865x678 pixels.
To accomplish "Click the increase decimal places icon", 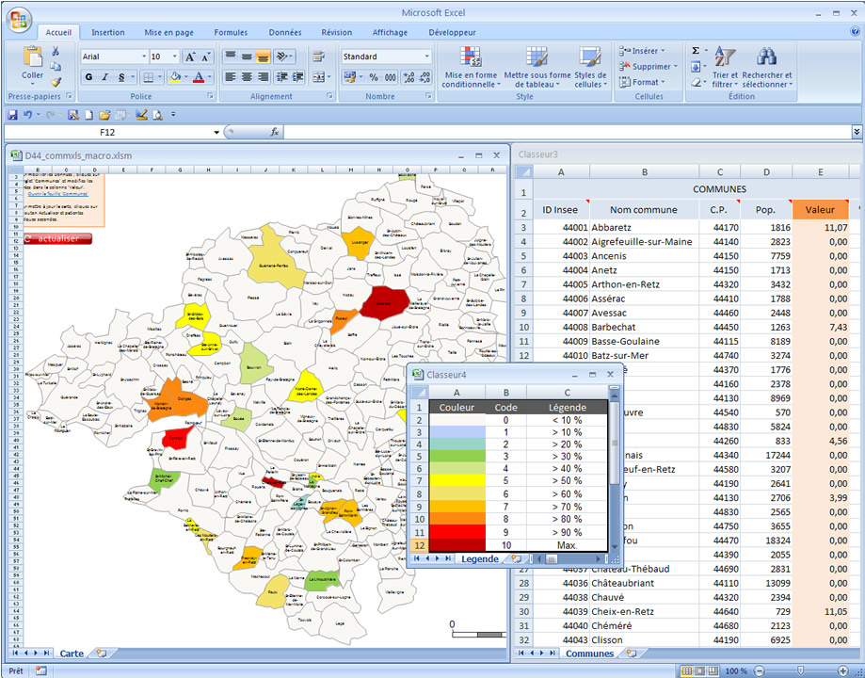I will (x=408, y=77).
